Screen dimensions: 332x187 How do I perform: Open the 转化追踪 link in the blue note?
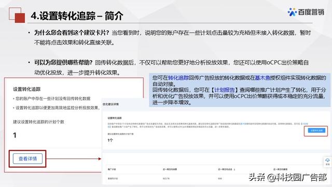point(178,78)
